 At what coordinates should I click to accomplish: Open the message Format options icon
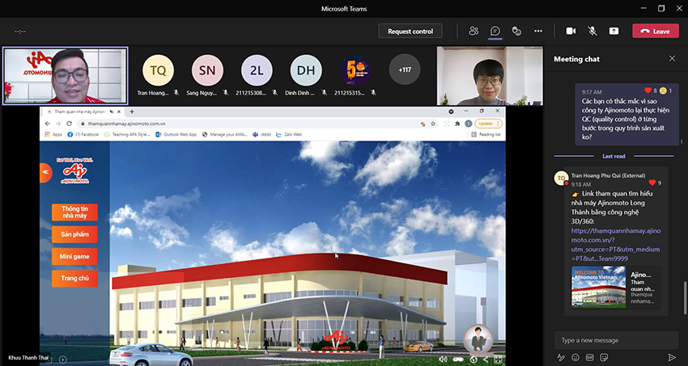coord(561,358)
